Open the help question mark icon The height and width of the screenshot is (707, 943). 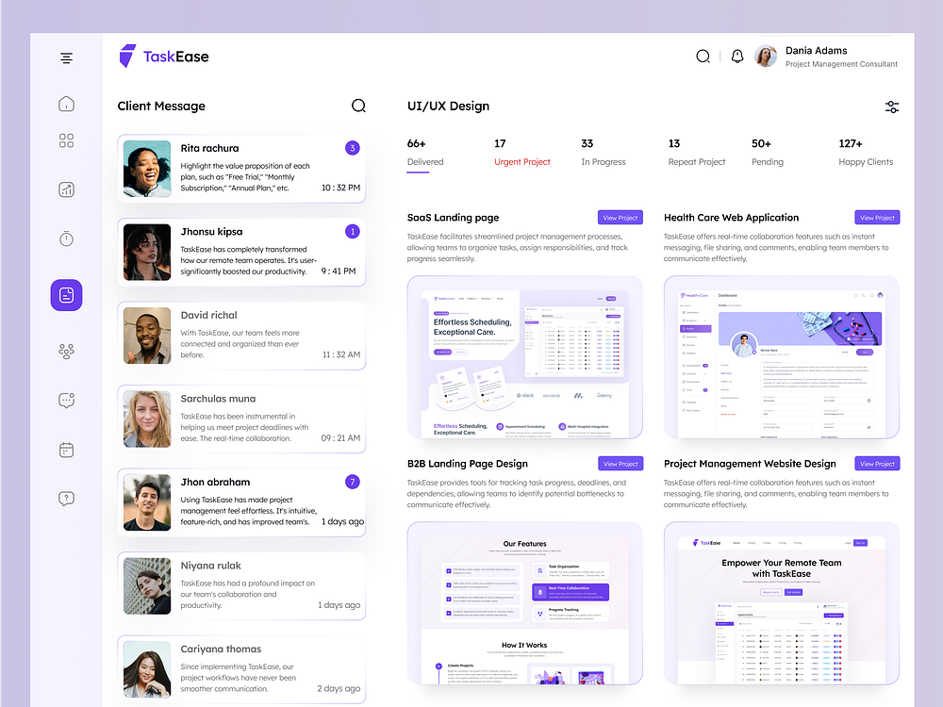click(x=66, y=498)
